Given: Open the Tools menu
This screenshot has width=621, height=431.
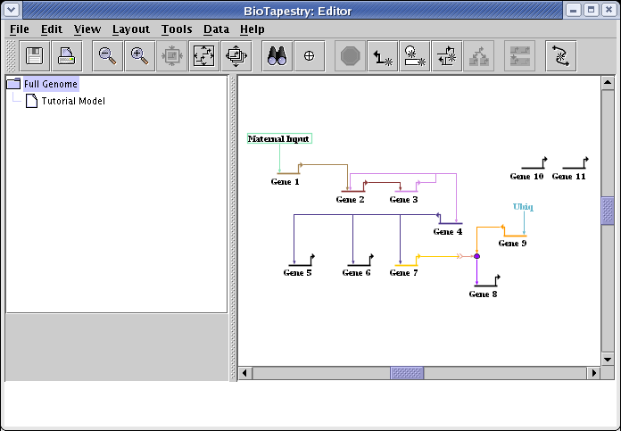Looking at the screenshot, I should point(177,29).
